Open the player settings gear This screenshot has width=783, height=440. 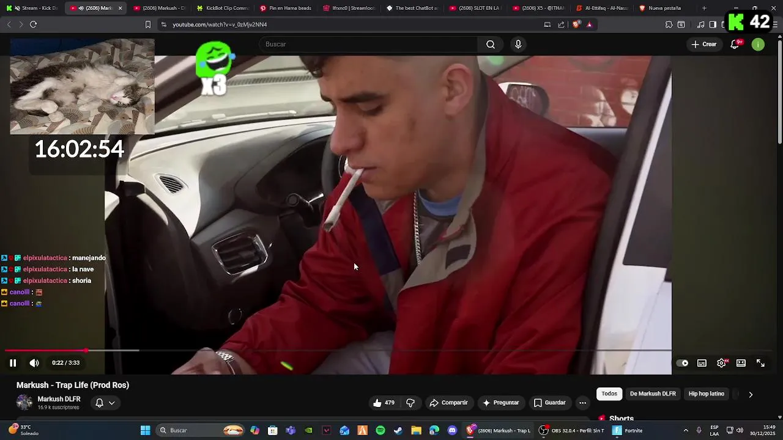click(722, 363)
